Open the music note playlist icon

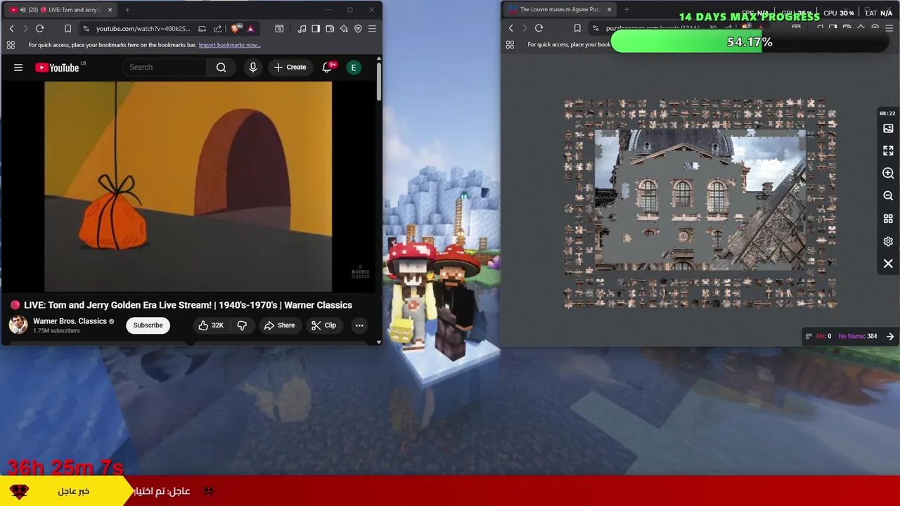pos(302,29)
